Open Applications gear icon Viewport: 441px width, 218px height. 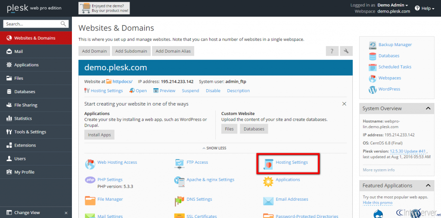click(x=268, y=182)
